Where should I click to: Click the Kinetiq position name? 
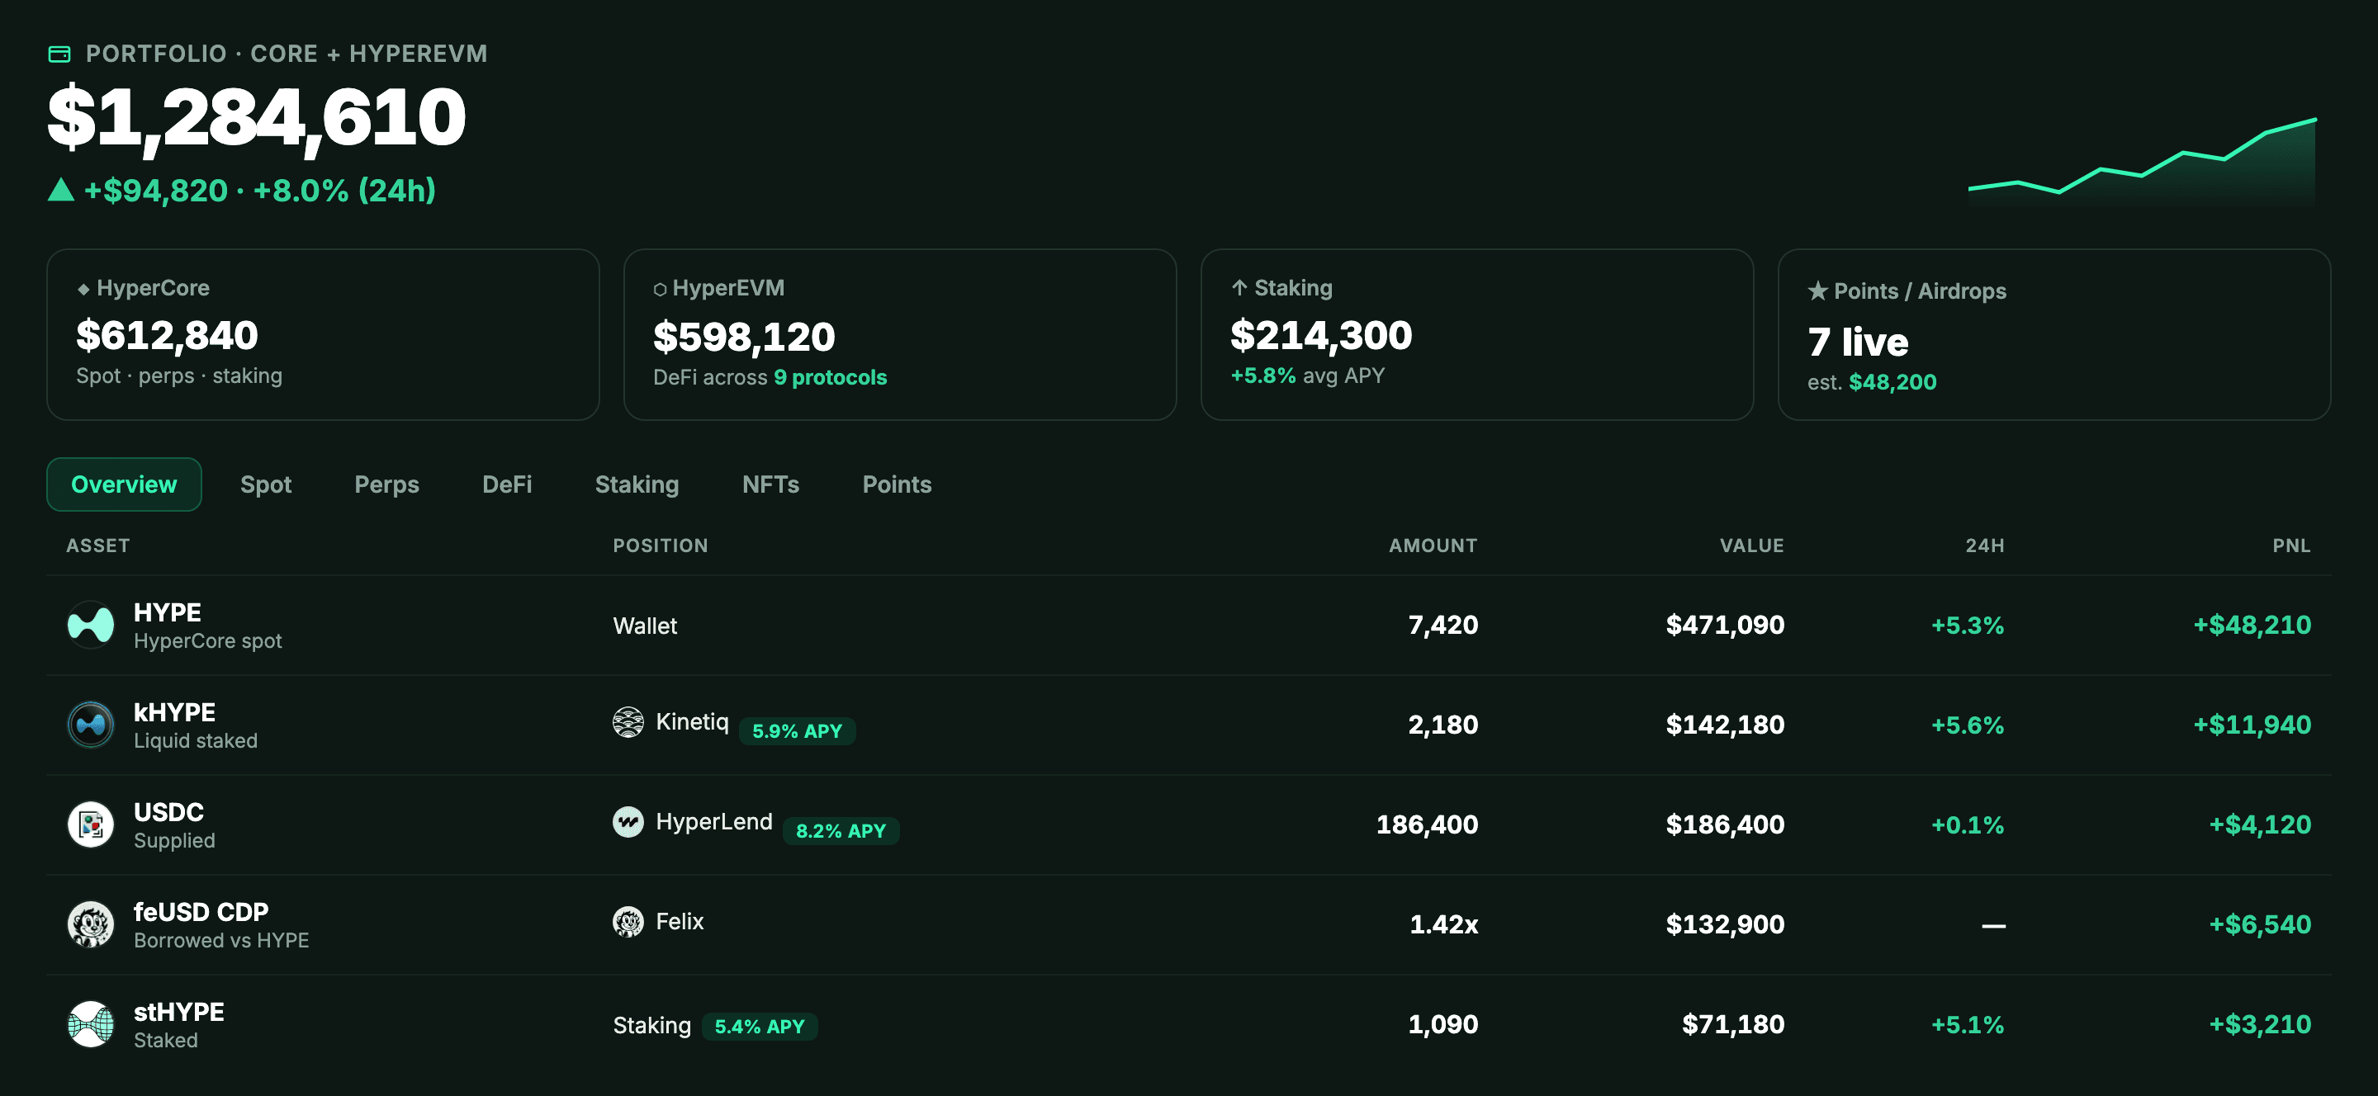pos(693,721)
